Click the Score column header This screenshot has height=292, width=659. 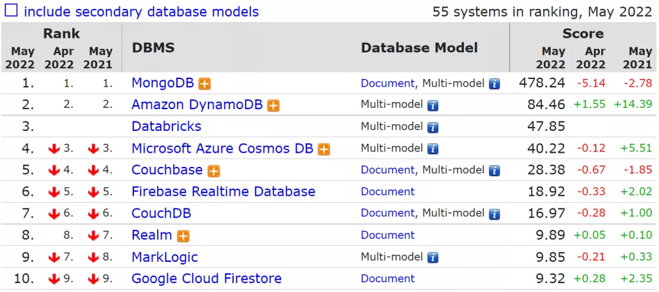point(582,33)
